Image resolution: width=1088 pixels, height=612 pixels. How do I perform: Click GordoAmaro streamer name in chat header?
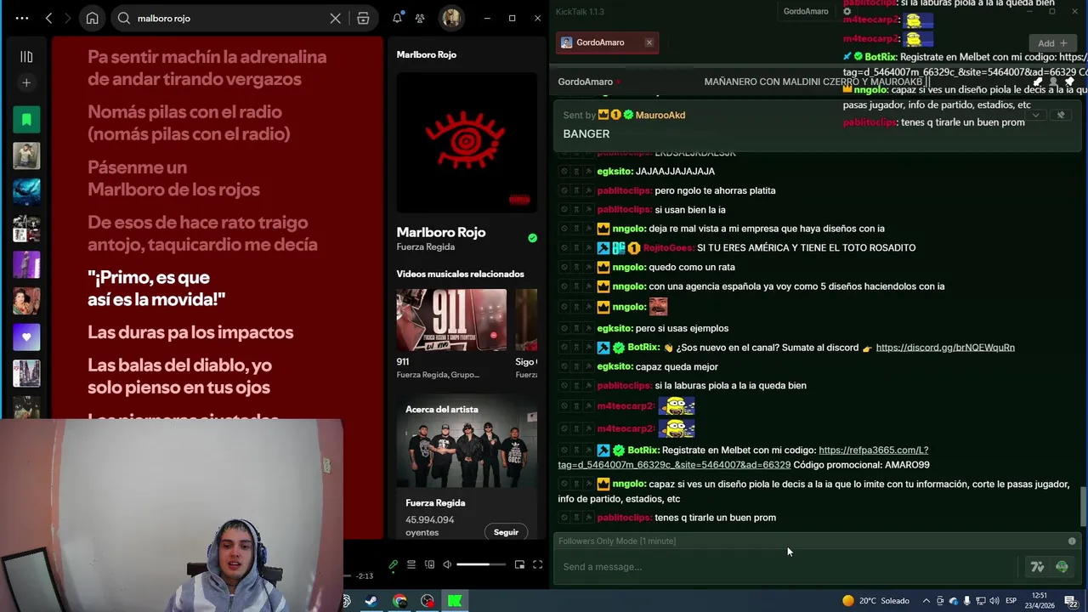pos(585,82)
